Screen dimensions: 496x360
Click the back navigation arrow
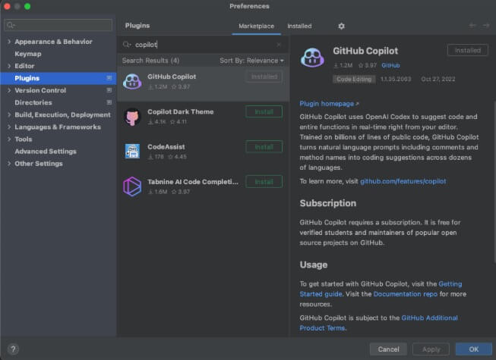[472, 26]
